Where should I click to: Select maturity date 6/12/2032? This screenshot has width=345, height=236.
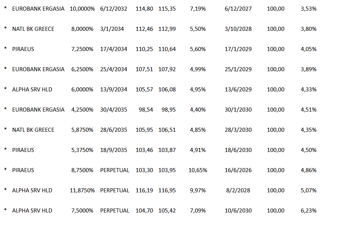point(113,9)
